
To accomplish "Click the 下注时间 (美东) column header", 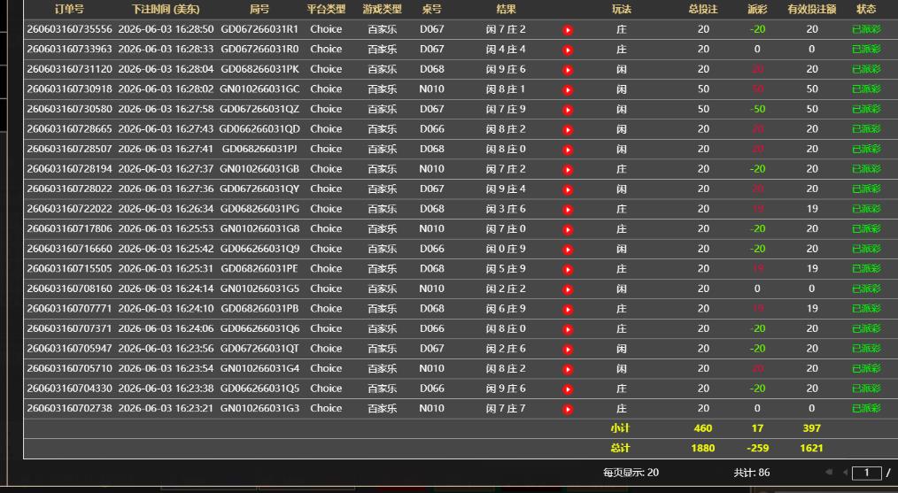I will 166,9.
